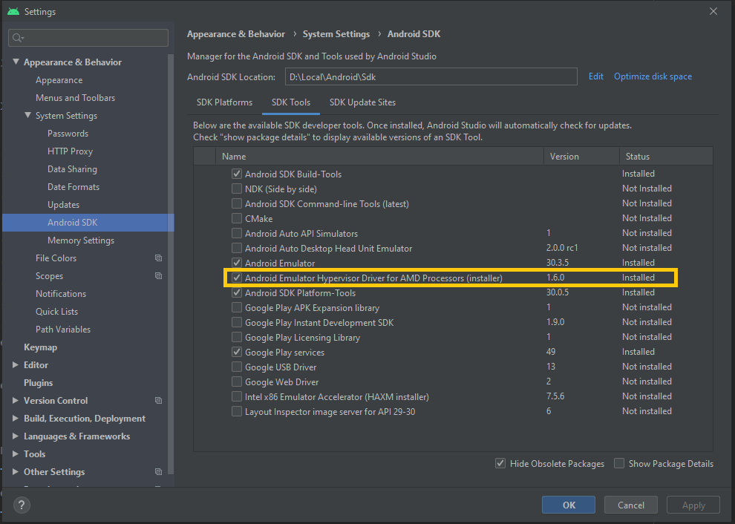735x524 pixels.
Task: Select Keymap in the sidebar
Action: point(40,347)
